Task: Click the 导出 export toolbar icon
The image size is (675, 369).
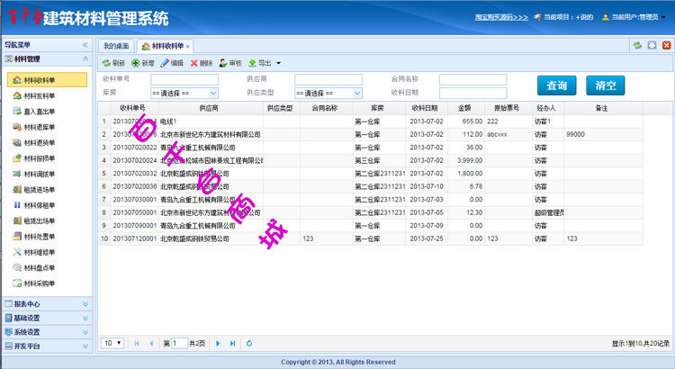Action: [252, 63]
